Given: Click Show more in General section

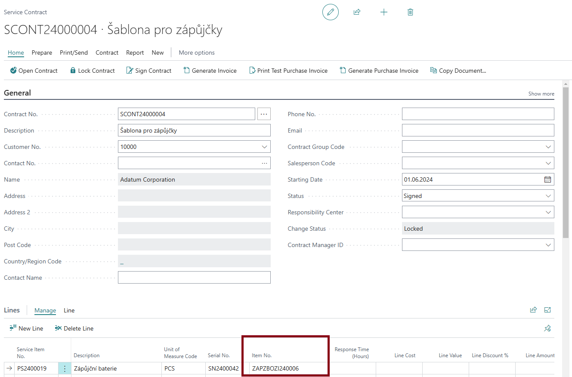Looking at the screenshot, I should (x=541, y=94).
